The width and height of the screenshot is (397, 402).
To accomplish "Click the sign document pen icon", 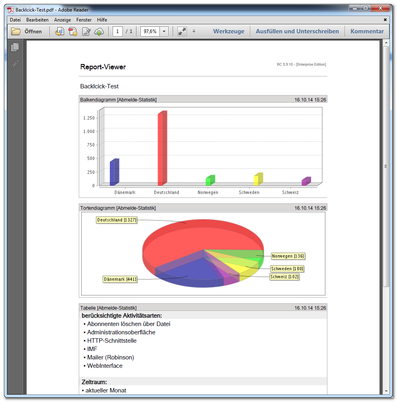I will [86, 31].
